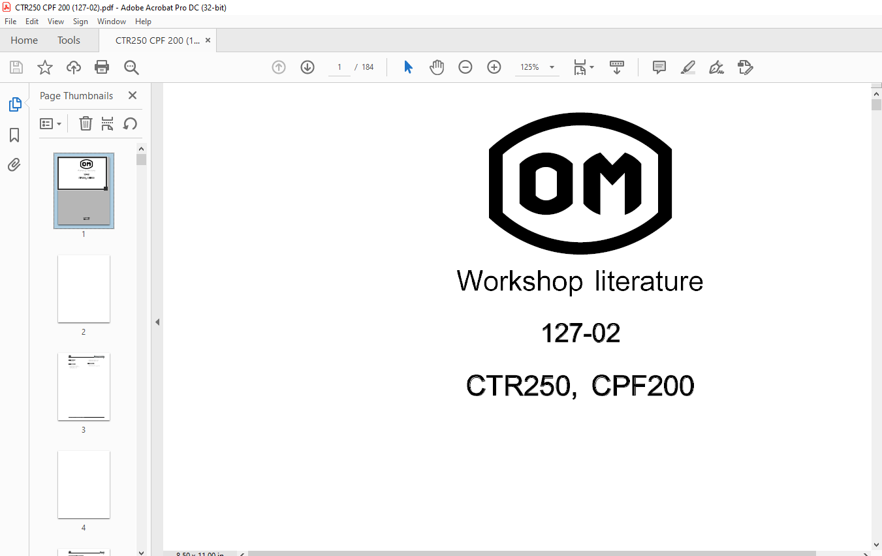Open the Find text magnifier icon
Screen dimensions: 882x556
[131, 67]
